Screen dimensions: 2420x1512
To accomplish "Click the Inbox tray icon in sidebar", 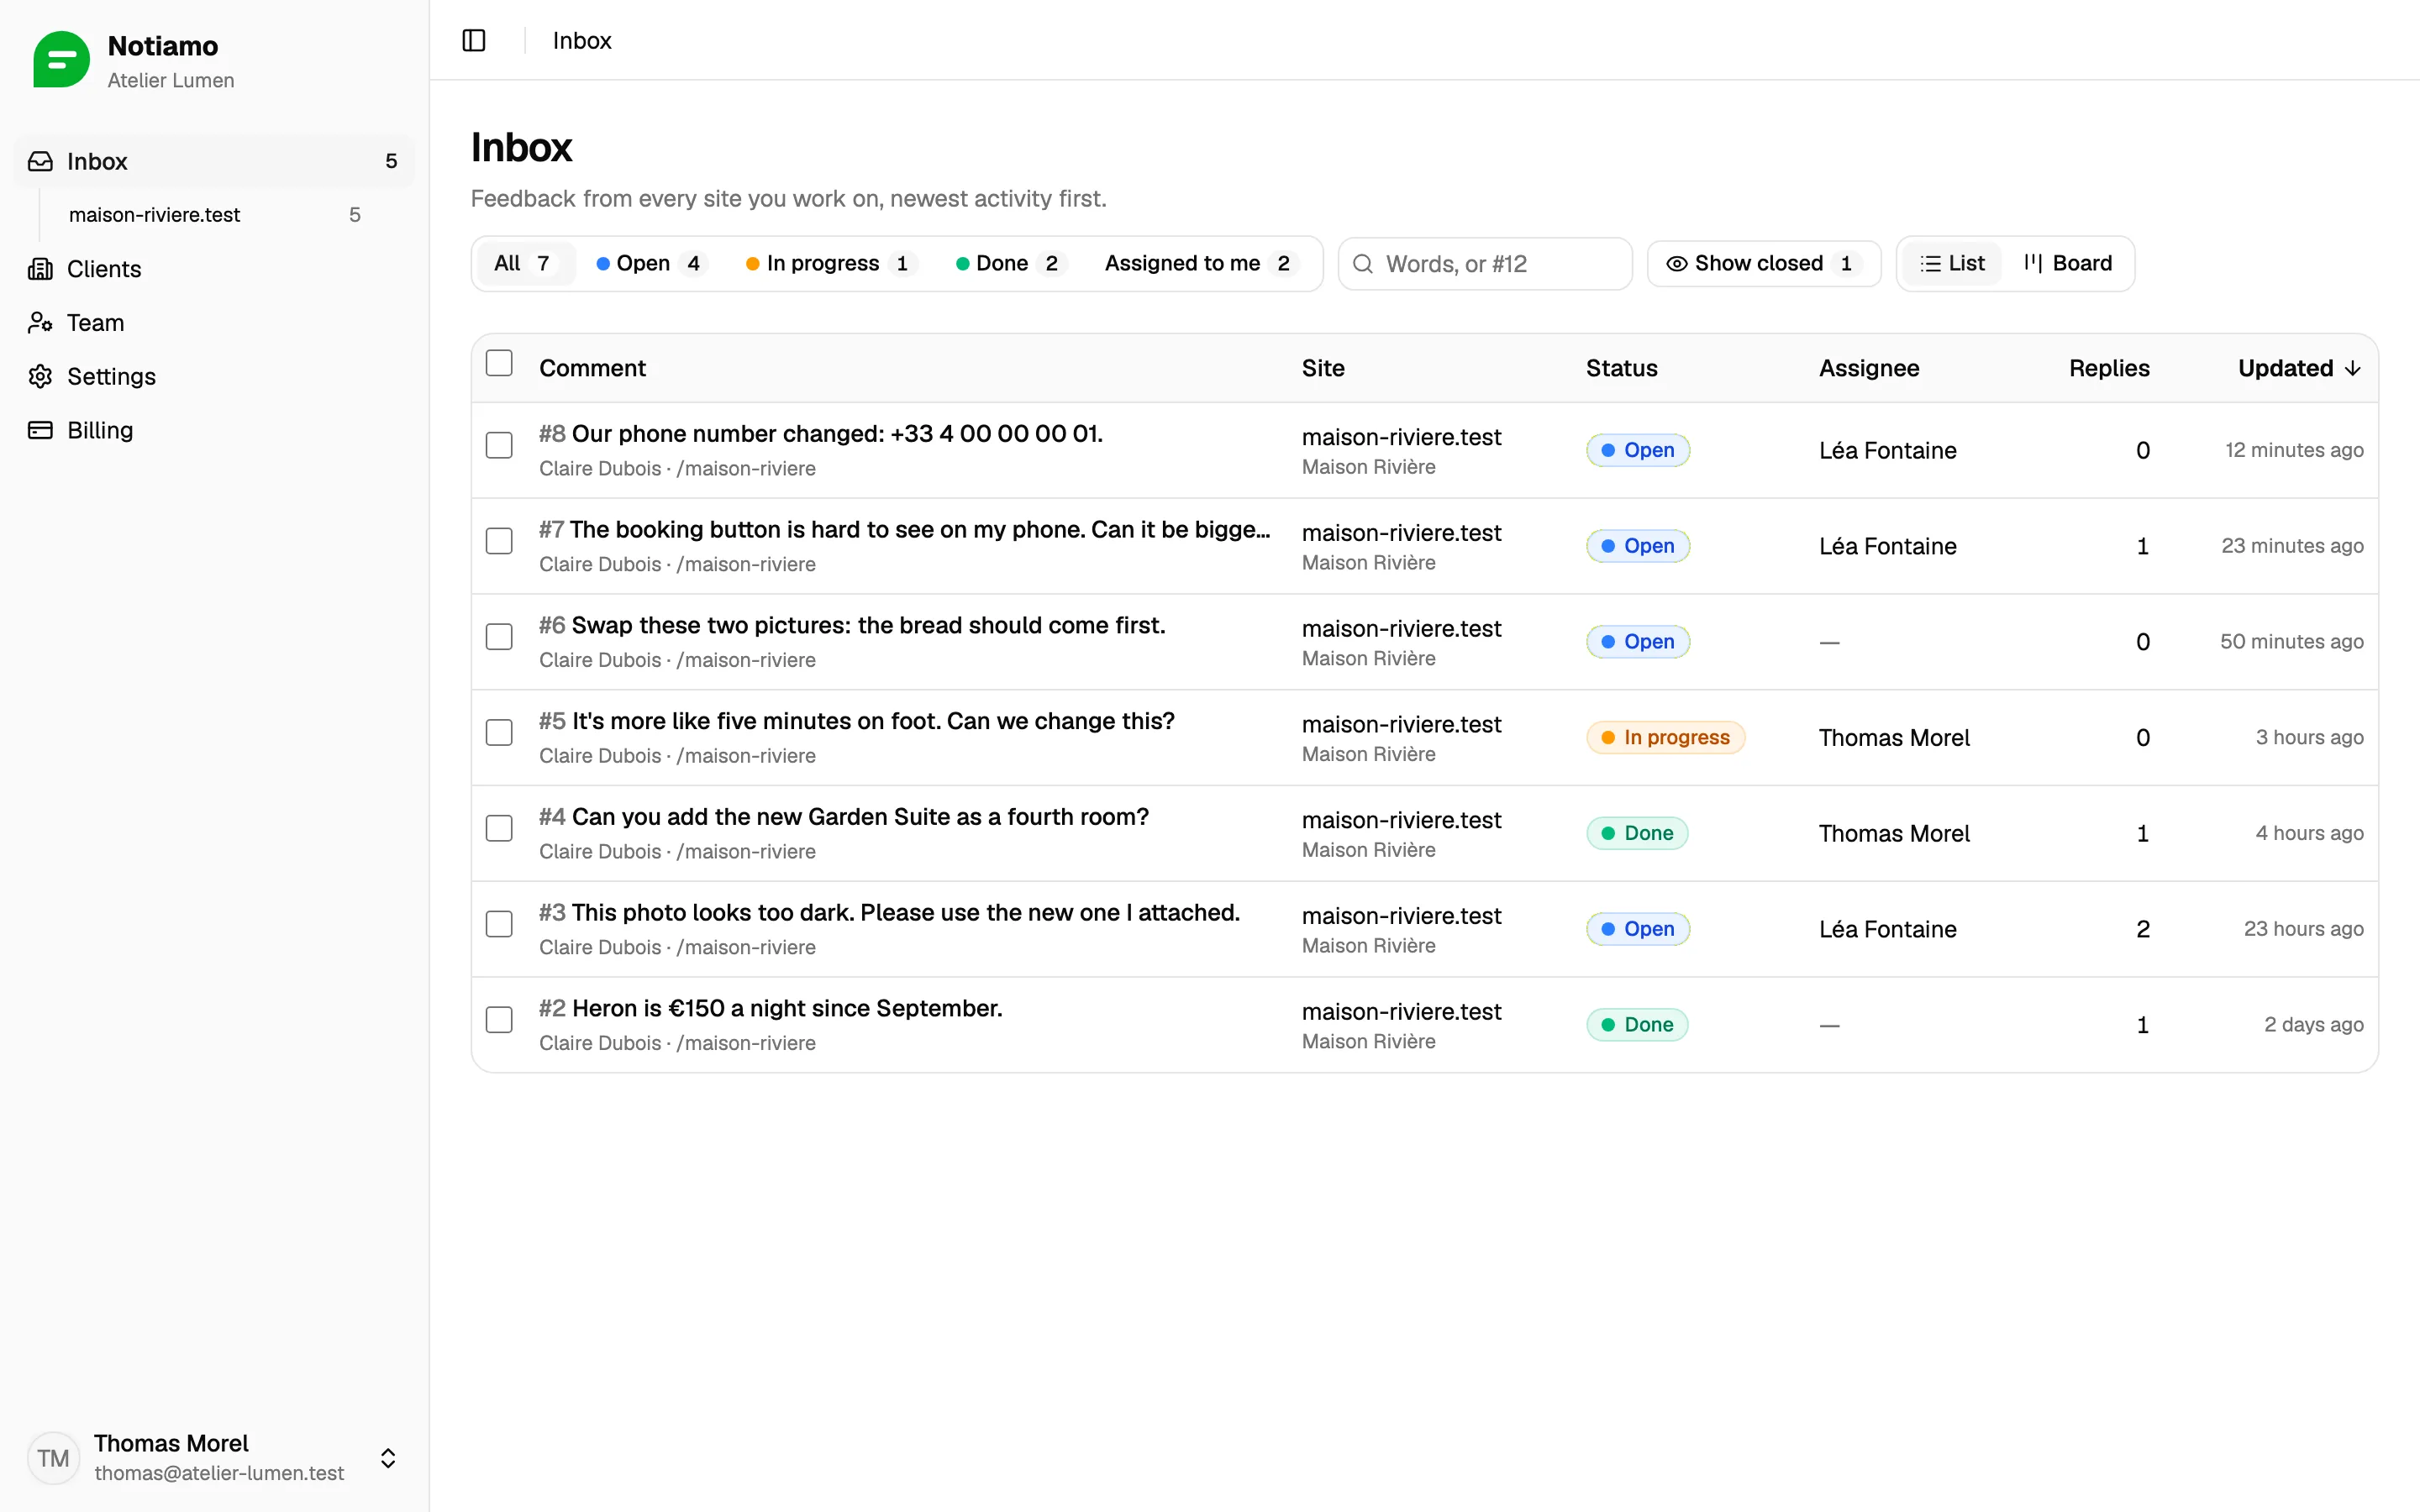I will pyautogui.click(x=40, y=161).
